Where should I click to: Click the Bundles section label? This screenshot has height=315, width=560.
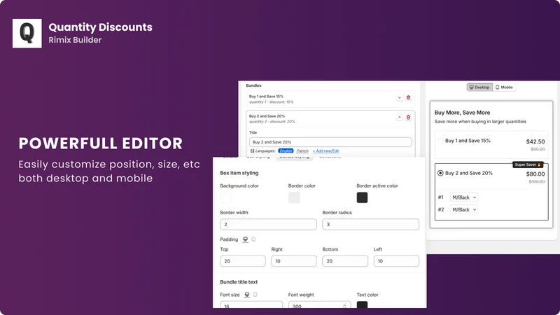pyautogui.click(x=253, y=85)
